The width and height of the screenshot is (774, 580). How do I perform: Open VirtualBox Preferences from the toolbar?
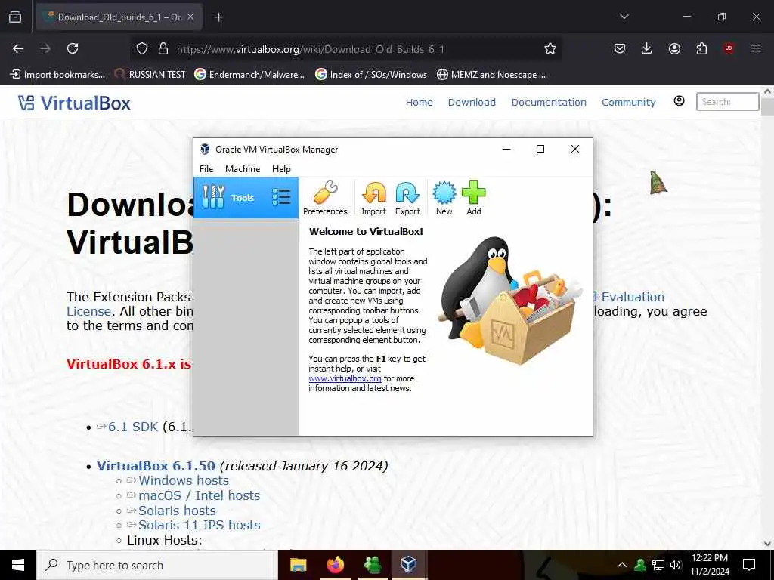point(325,199)
